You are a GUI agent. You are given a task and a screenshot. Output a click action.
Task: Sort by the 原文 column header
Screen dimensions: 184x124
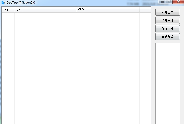tap(45, 10)
